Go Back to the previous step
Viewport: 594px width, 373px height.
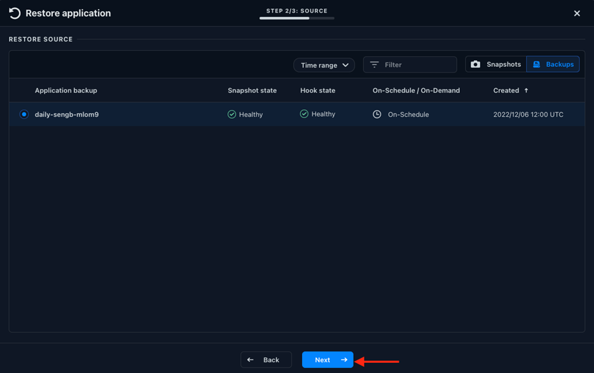click(x=266, y=360)
